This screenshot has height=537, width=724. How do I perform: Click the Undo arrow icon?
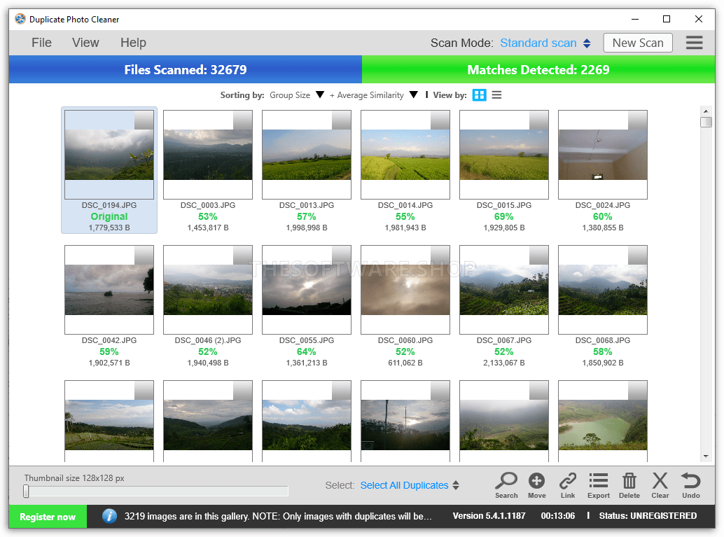coord(691,481)
